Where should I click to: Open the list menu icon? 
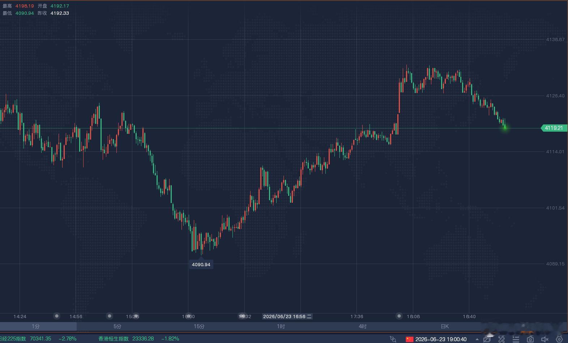(516, 339)
